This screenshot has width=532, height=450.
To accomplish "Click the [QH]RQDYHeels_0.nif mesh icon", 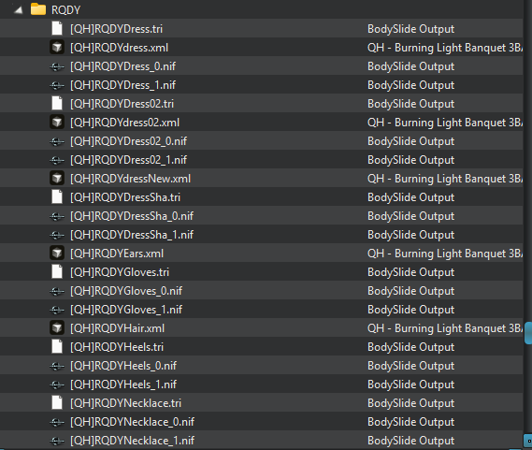I will [57, 366].
